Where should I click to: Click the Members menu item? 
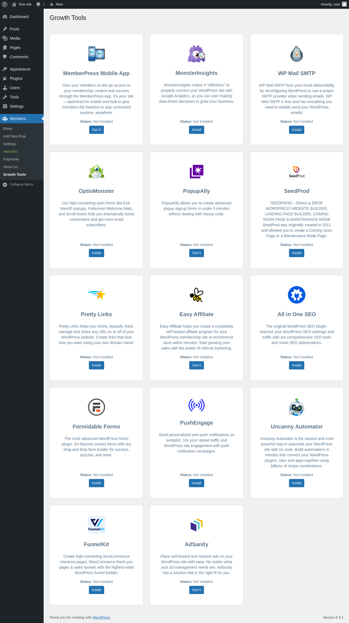pos(22,119)
